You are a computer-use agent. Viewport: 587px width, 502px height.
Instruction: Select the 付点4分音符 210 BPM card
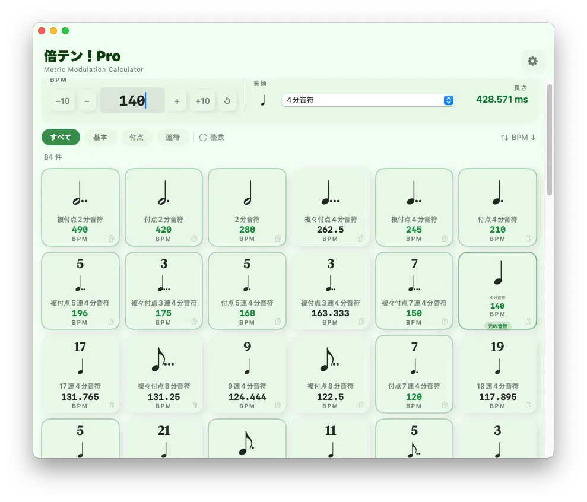(x=497, y=207)
